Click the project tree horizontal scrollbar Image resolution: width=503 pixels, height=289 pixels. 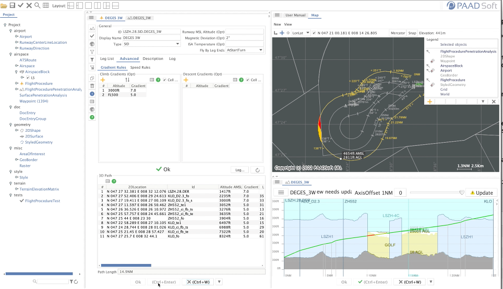[39, 273]
